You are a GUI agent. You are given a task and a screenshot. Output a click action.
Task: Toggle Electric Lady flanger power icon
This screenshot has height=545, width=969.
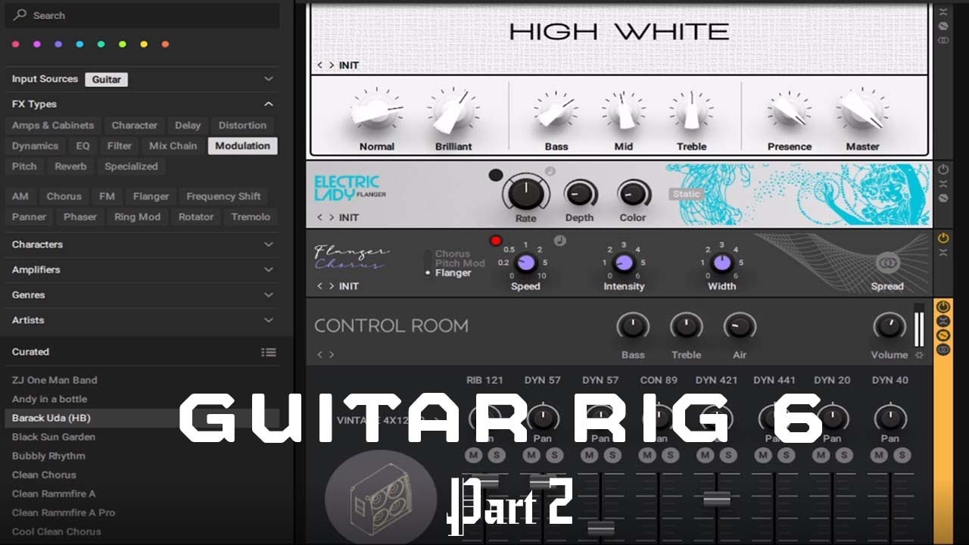[943, 170]
